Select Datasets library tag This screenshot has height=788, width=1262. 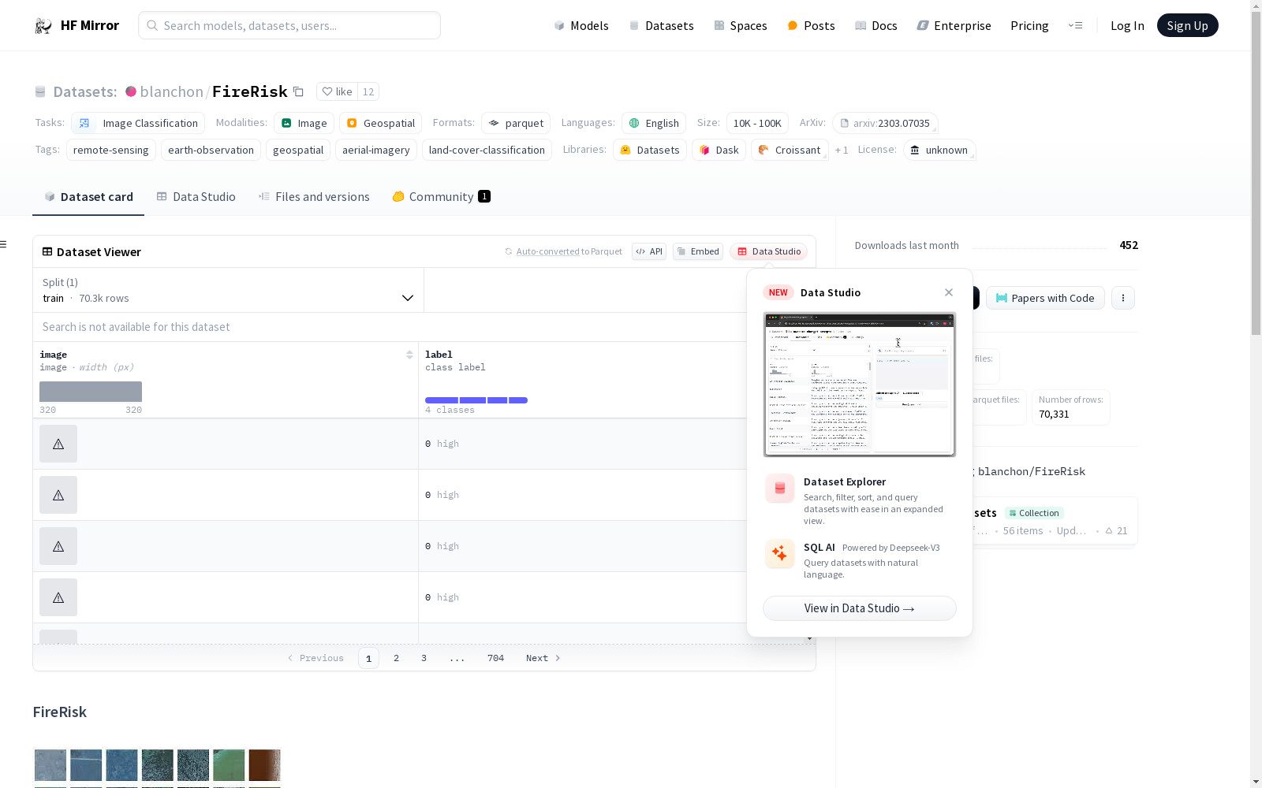click(650, 150)
